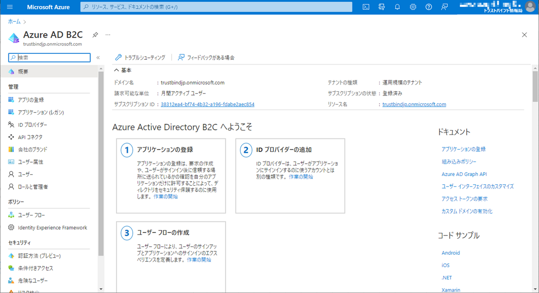Click the 危険なユーザー sidebar icon
This screenshot has width=539, height=293.
coord(11,281)
